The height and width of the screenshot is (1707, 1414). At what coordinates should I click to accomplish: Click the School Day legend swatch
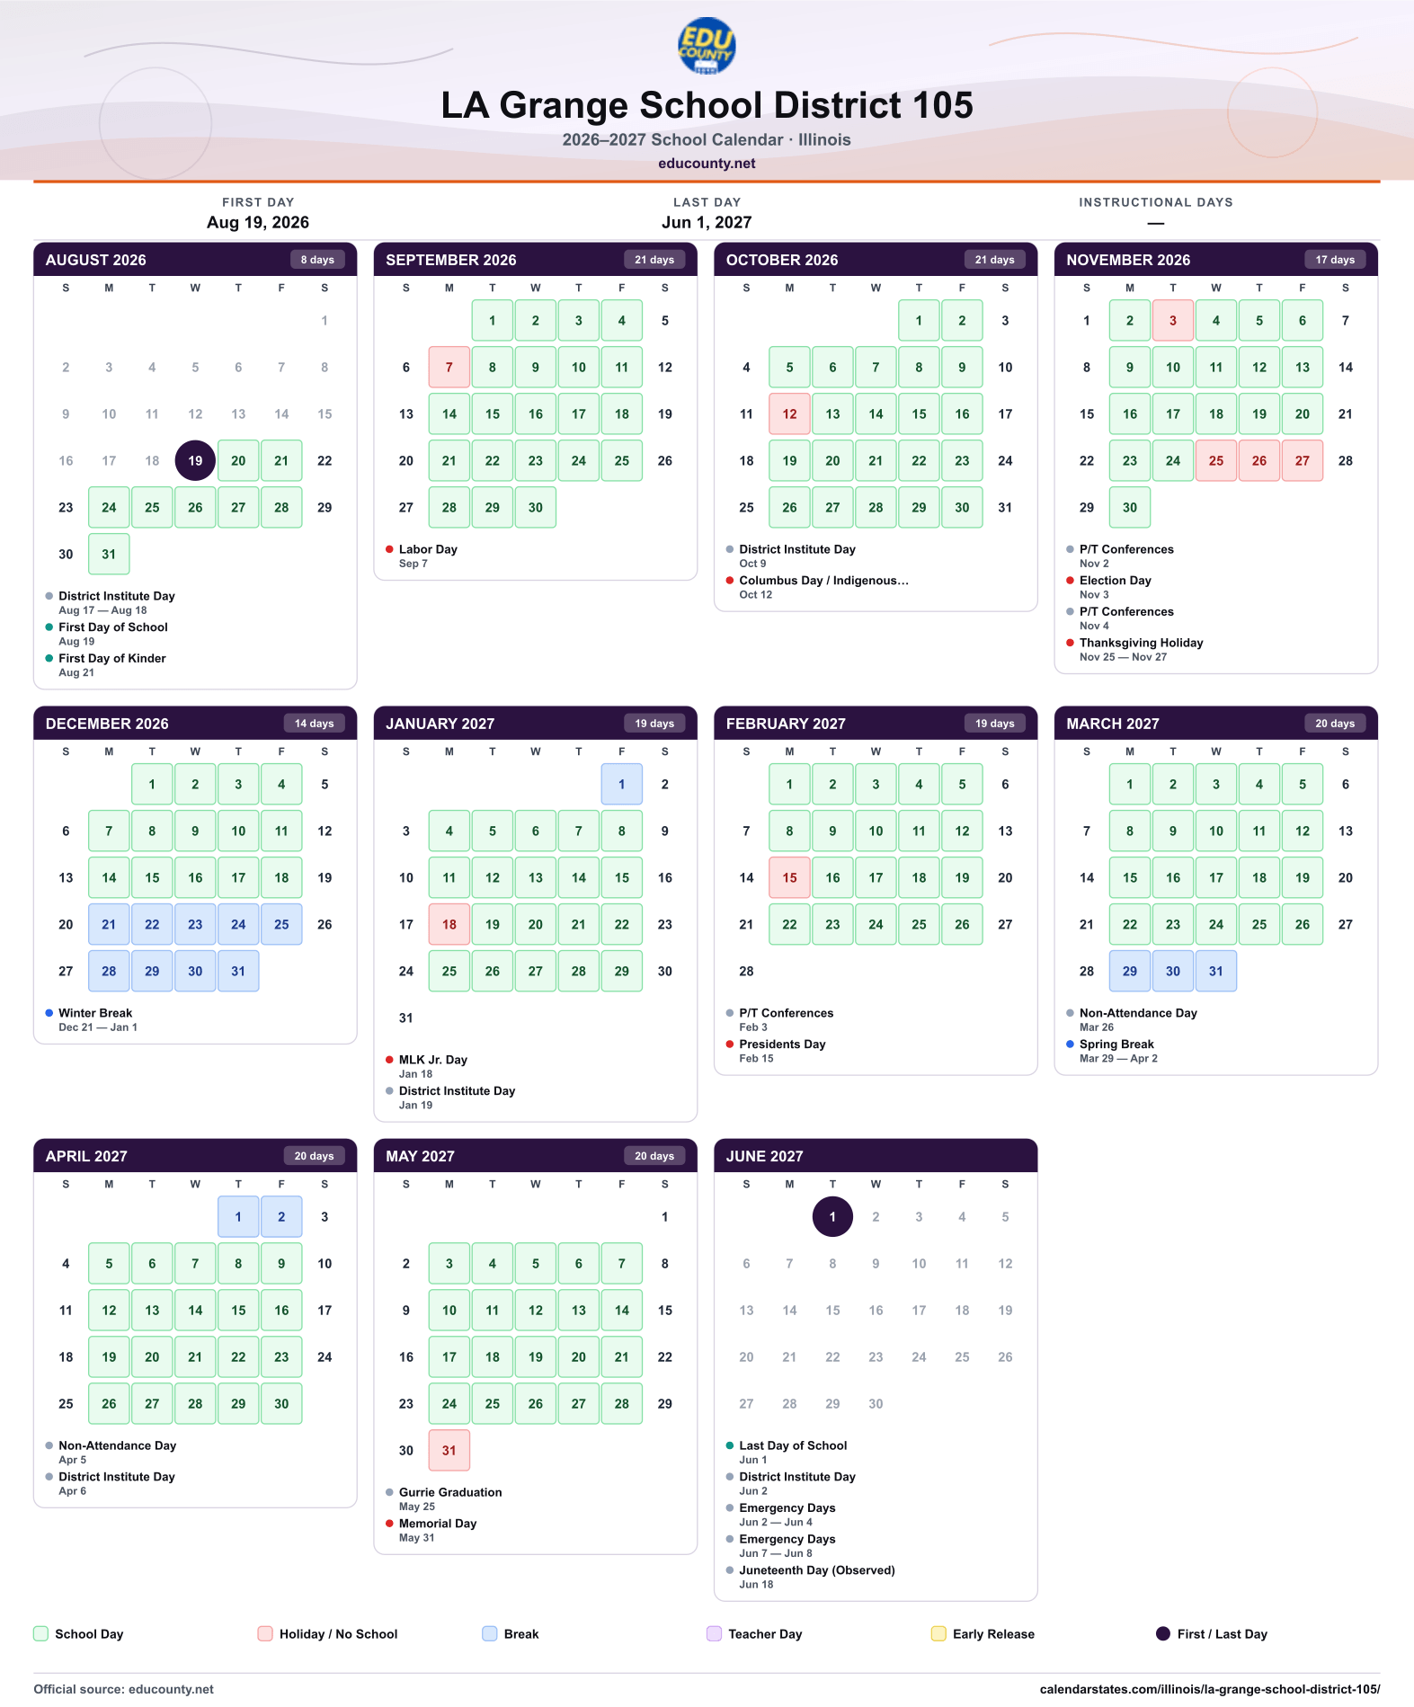[40, 1633]
